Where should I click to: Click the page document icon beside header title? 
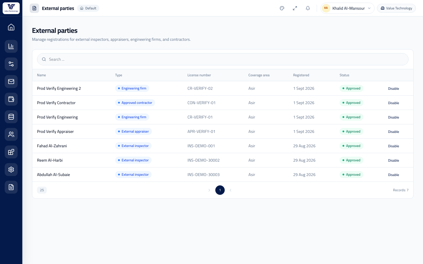point(34,8)
